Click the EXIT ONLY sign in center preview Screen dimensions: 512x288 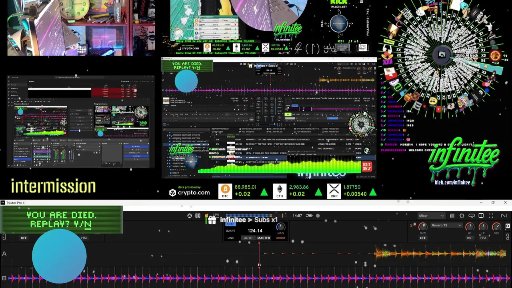click(x=367, y=166)
